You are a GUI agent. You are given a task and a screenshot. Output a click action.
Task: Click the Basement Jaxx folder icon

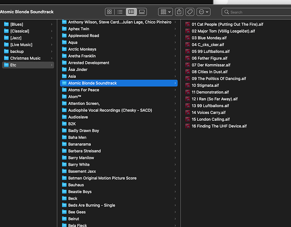point(64,171)
